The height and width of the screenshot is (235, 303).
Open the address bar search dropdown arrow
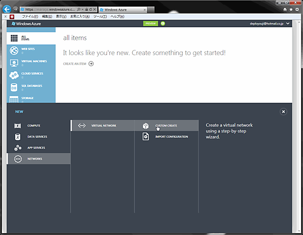[x=82, y=9]
